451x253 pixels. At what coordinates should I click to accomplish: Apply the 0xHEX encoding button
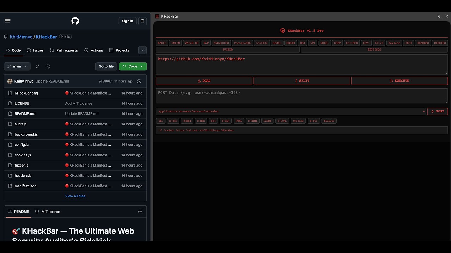tap(187, 121)
